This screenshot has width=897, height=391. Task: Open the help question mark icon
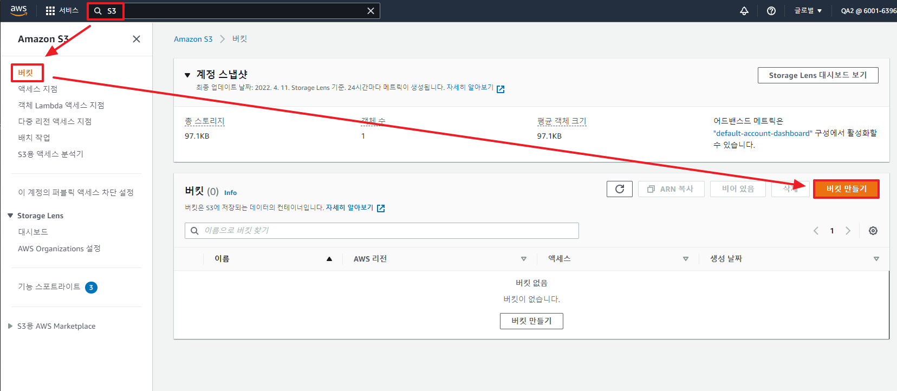pyautogui.click(x=771, y=11)
